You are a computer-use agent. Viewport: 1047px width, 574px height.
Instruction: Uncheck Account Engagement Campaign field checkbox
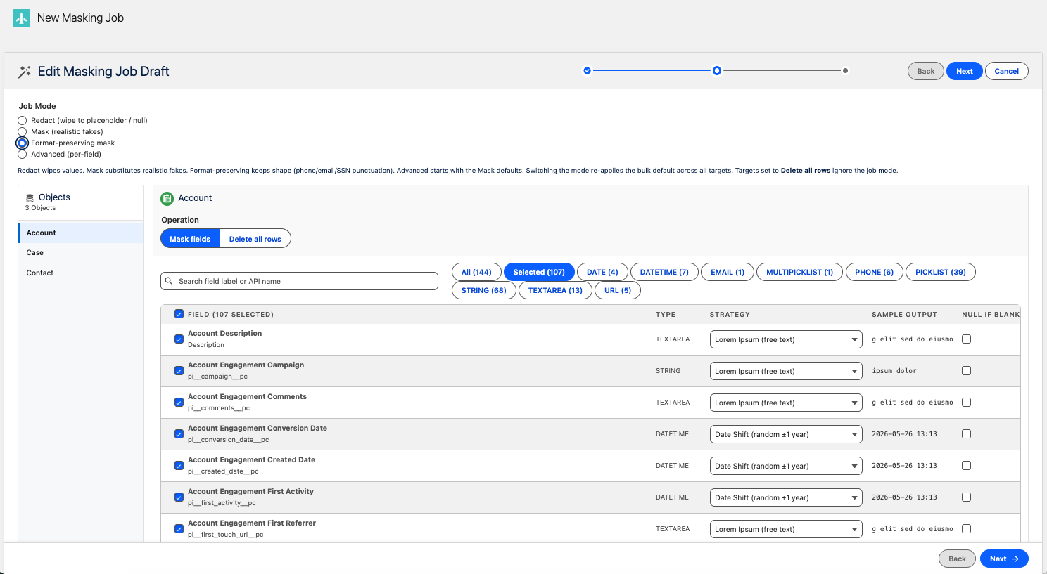coord(179,371)
